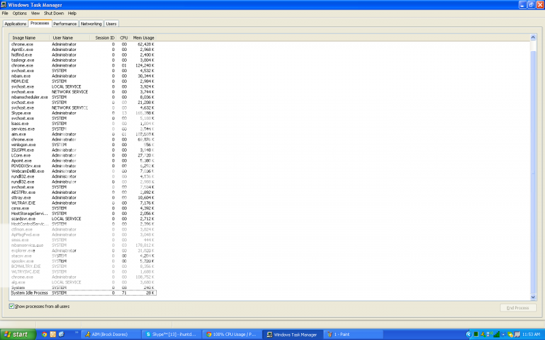Click the End Process button

pyautogui.click(x=518, y=308)
